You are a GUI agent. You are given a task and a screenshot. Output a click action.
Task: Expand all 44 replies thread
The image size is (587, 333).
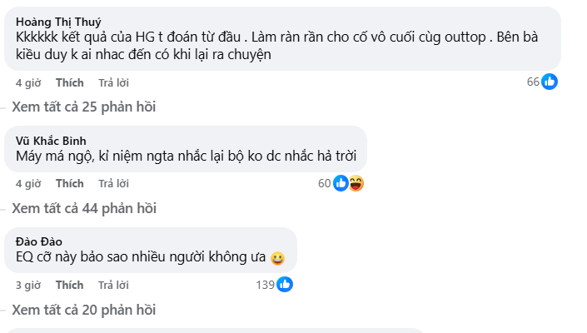pyautogui.click(x=83, y=208)
